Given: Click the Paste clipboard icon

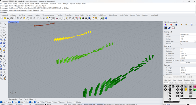Looking at the screenshot, I should tap(24, 18).
